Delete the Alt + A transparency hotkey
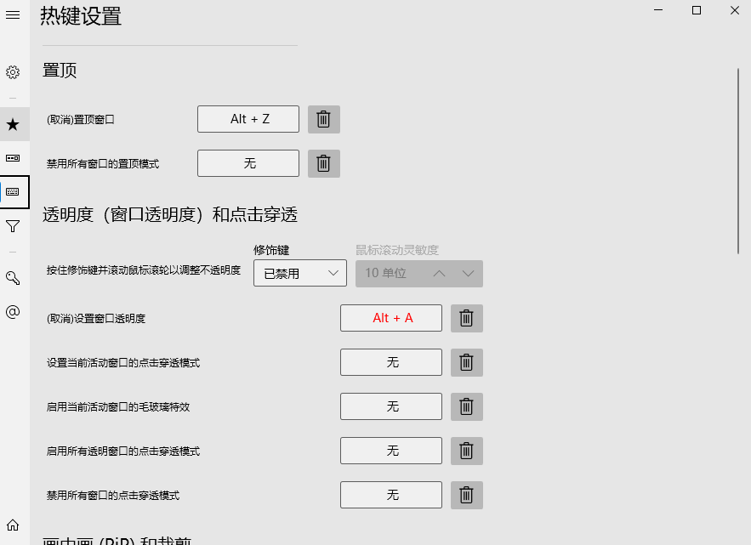This screenshot has width=751, height=545. [466, 318]
